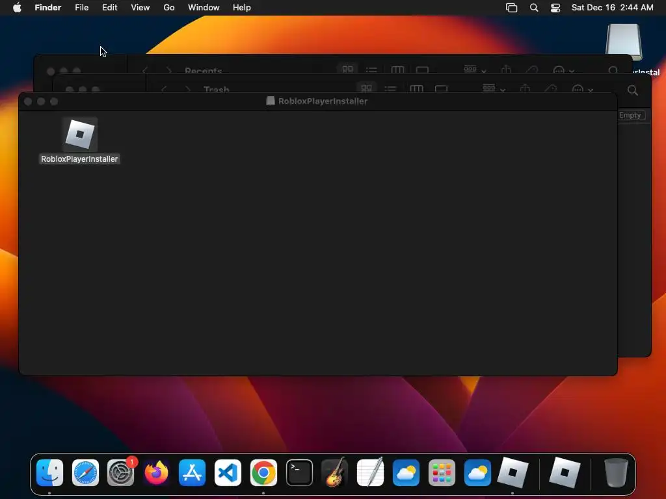Open Finder from the Dock
Image resolution: width=666 pixels, height=499 pixels.
coord(49,472)
